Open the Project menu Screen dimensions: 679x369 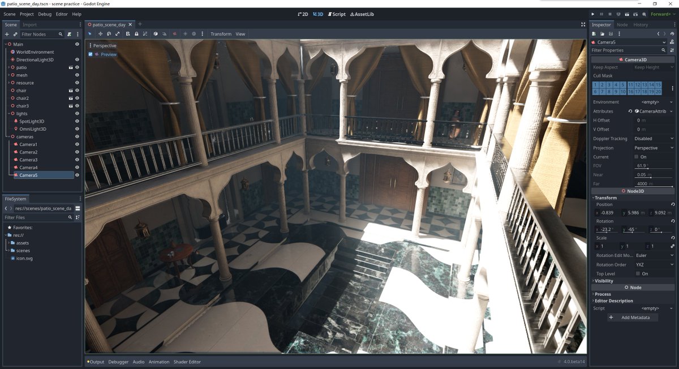click(x=27, y=14)
